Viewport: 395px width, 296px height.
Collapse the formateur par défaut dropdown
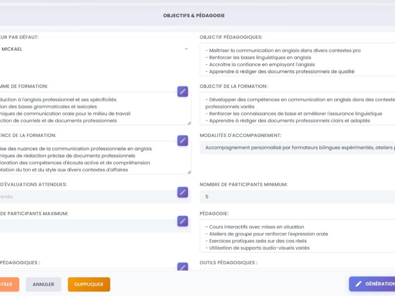186,49
